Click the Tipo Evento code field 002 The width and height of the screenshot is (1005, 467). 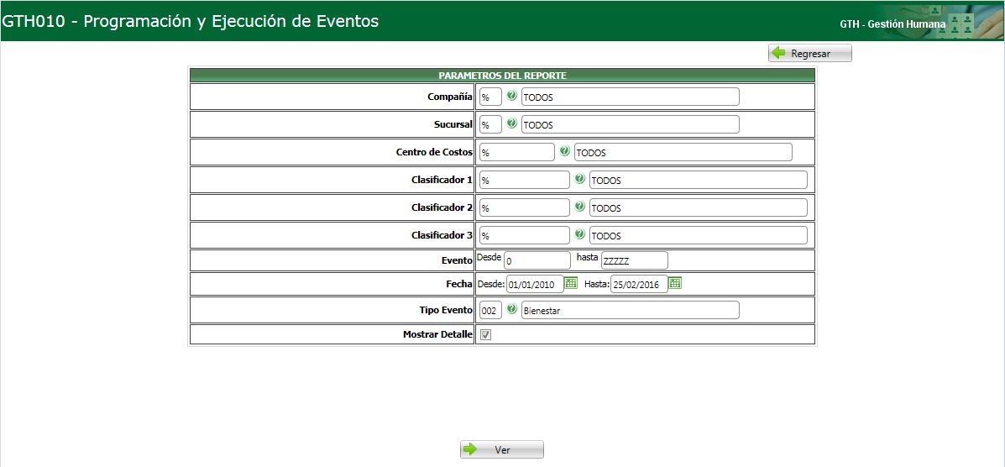491,311
